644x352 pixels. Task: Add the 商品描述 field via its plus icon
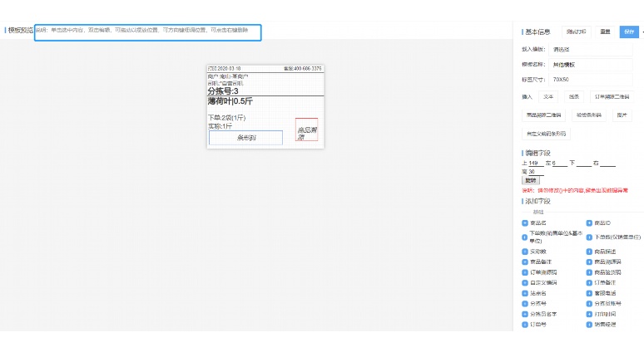click(x=589, y=252)
